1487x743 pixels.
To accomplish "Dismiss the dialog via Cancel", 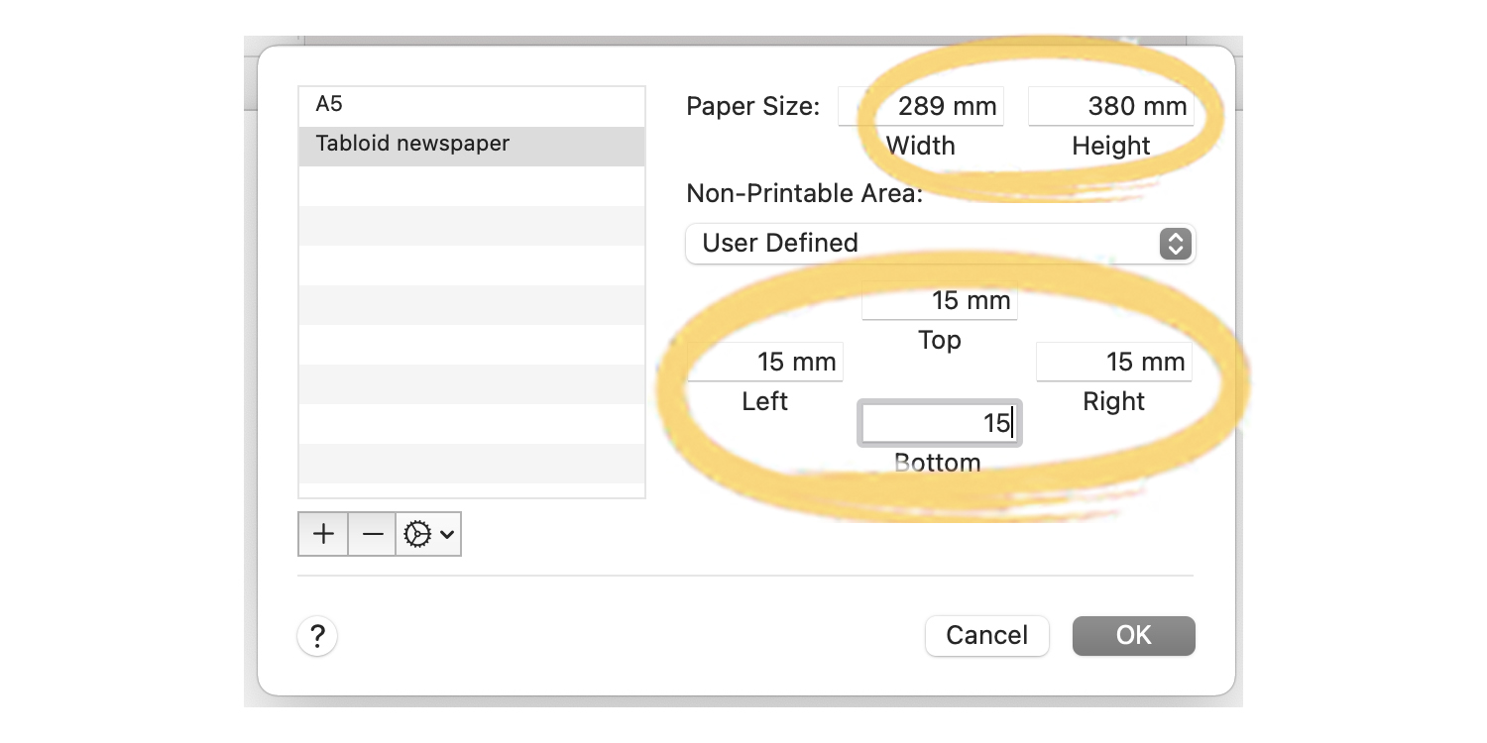I will point(986,635).
